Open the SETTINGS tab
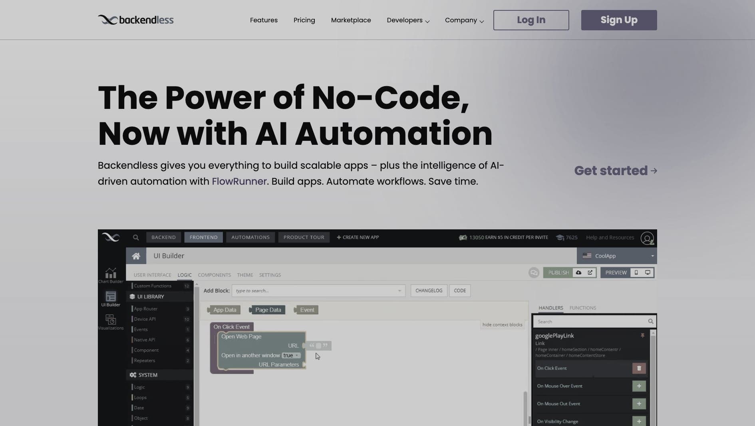Screen dimensions: 755x426 click(270, 275)
